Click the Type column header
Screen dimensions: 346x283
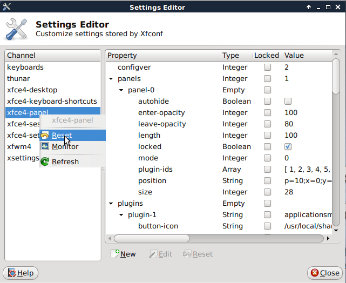click(236, 55)
